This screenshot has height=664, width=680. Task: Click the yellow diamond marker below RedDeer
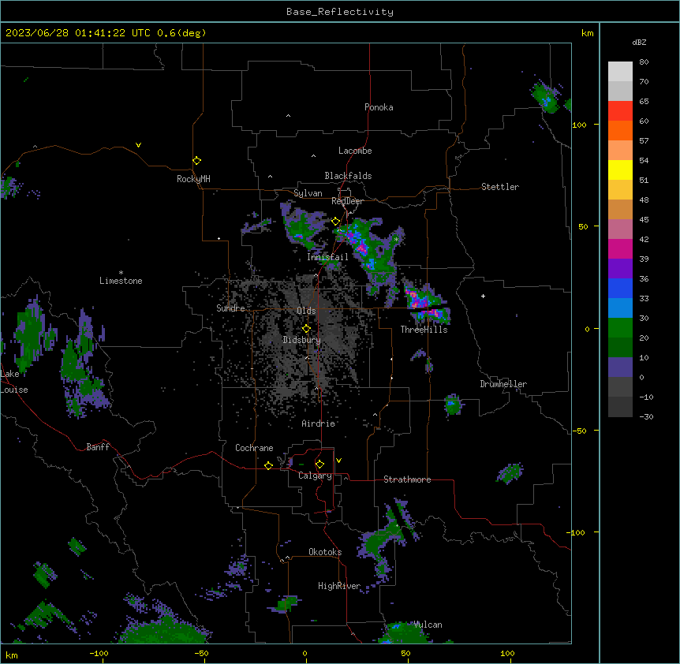tap(335, 222)
